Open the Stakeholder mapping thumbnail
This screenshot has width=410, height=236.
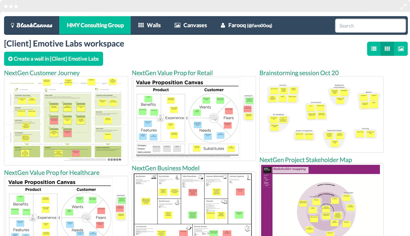(321, 199)
